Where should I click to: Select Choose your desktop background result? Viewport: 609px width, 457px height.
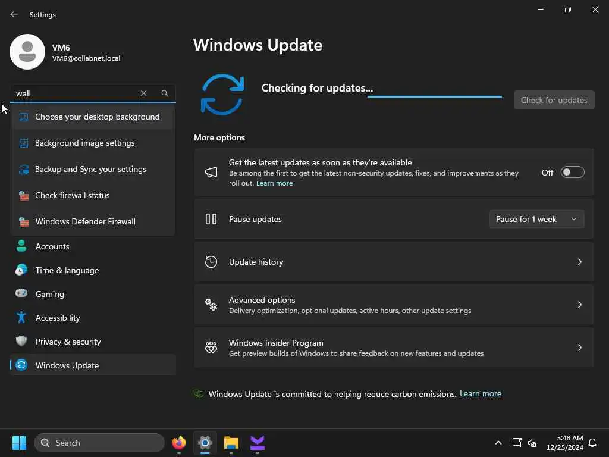click(x=93, y=117)
